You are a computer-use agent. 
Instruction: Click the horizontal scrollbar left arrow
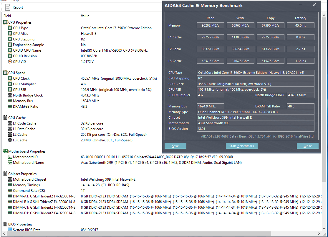coord(4,233)
